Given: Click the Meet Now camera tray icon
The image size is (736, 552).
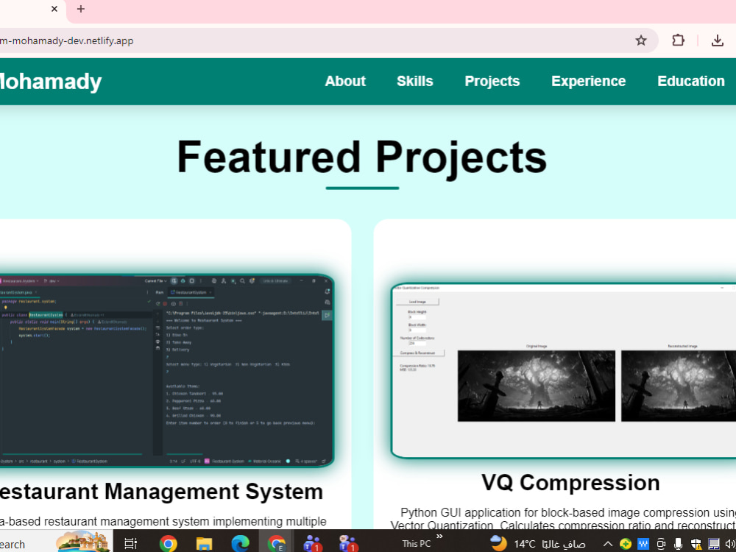Looking at the screenshot, I should point(661,544).
